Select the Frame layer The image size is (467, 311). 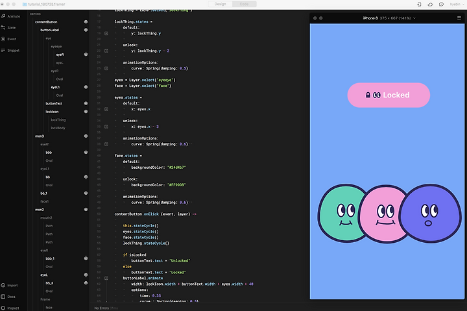click(x=45, y=299)
